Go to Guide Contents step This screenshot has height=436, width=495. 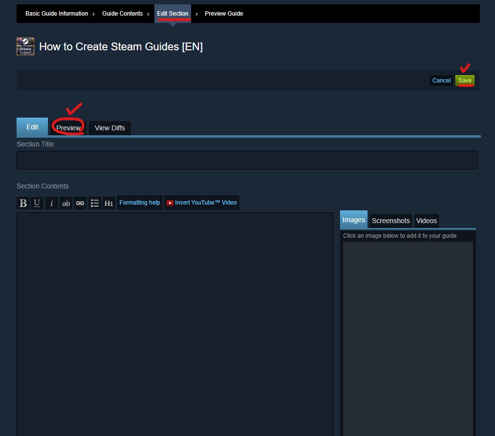[x=123, y=14]
